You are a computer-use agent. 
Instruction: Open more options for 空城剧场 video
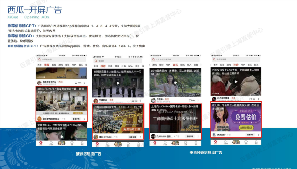[x=141, y=101]
